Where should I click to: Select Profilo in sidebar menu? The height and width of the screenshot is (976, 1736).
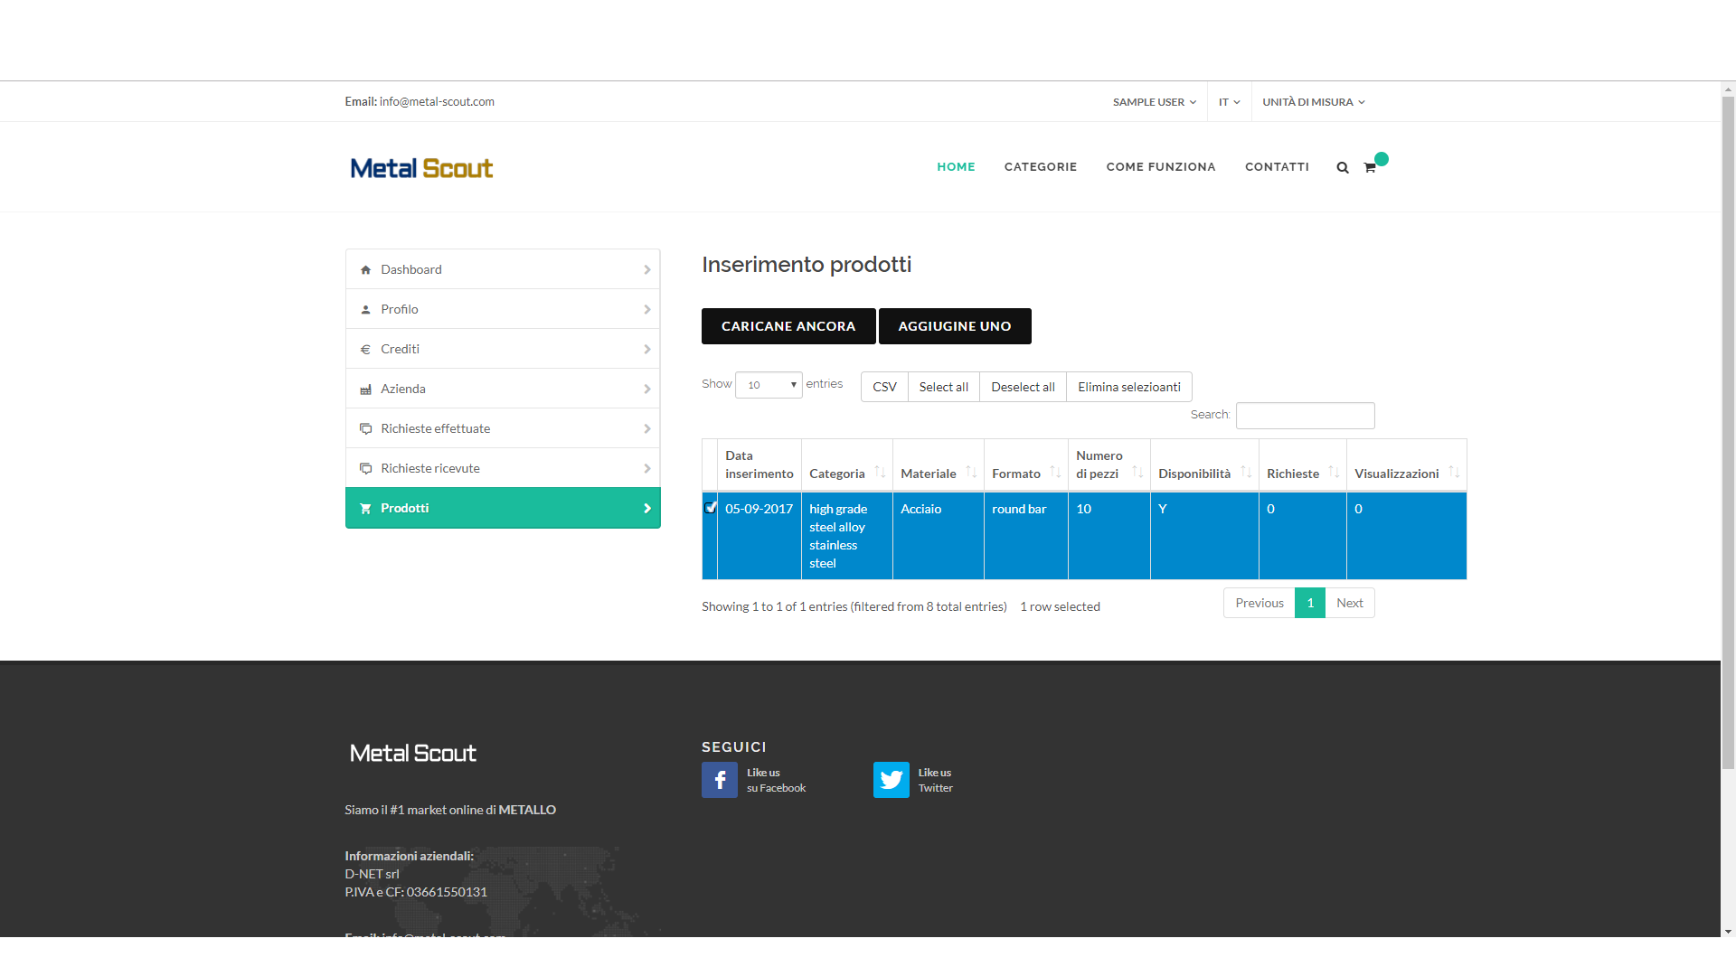tap(503, 309)
